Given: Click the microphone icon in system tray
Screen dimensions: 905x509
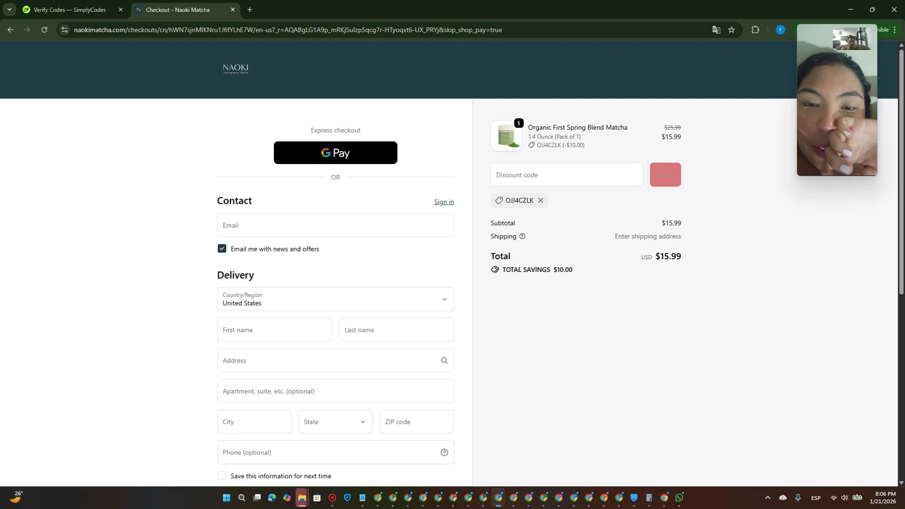Looking at the screenshot, I should click(x=798, y=498).
